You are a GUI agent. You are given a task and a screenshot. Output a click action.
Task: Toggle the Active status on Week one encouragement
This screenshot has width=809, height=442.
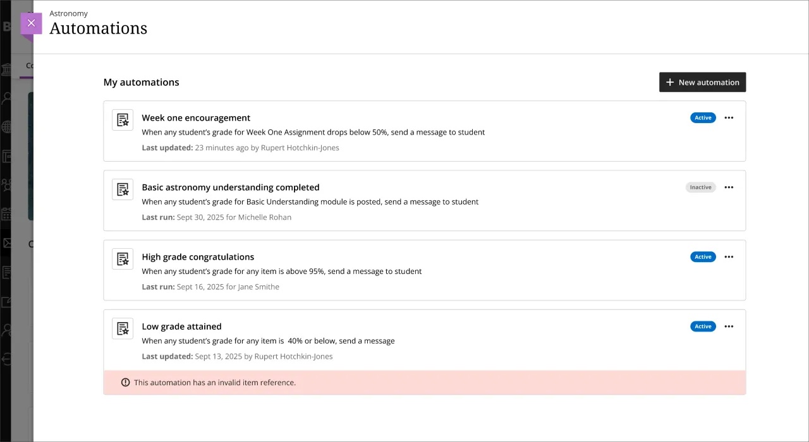[x=703, y=117]
